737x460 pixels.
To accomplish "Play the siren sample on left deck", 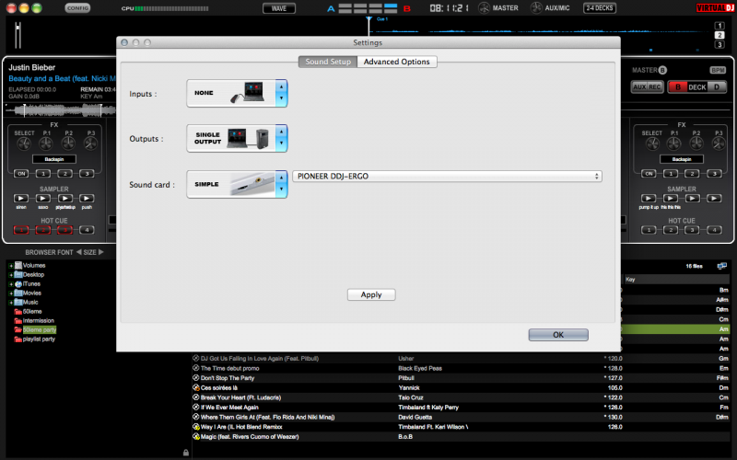I will 20,198.
